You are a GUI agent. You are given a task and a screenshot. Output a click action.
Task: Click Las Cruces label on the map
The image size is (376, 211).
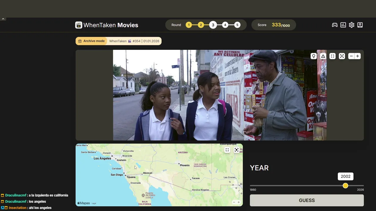pos(229,177)
